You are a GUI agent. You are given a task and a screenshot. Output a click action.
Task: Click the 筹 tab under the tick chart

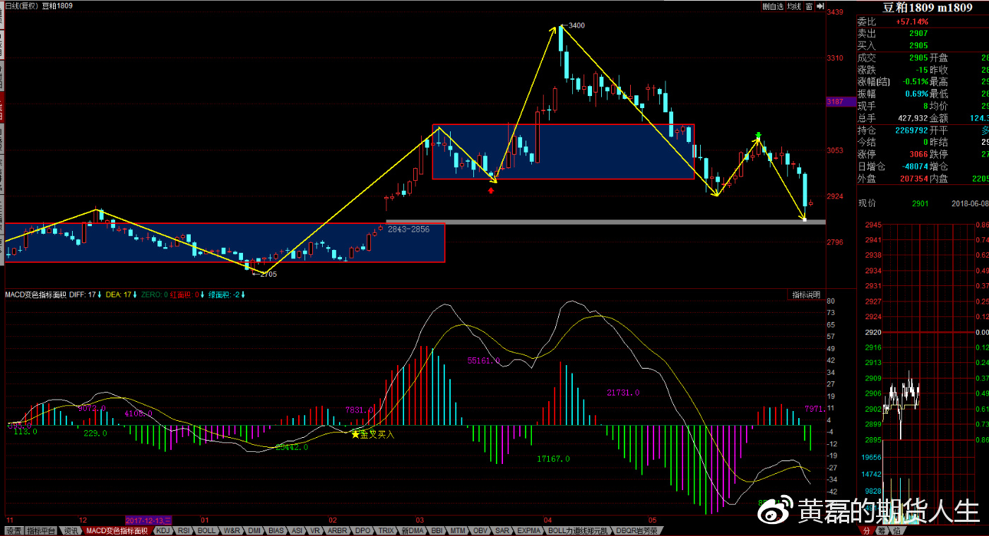pos(882,530)
